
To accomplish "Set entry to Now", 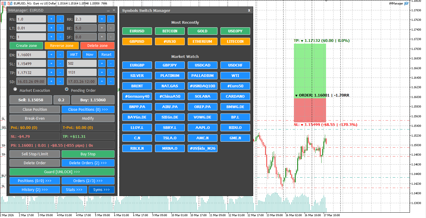I will 90,55.
